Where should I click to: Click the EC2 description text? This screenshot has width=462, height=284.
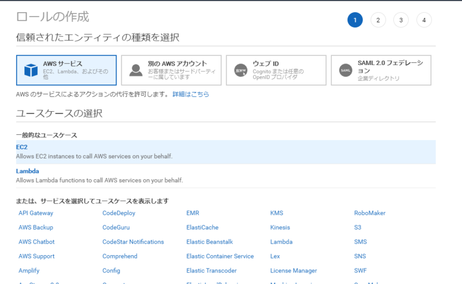[94, 157]
